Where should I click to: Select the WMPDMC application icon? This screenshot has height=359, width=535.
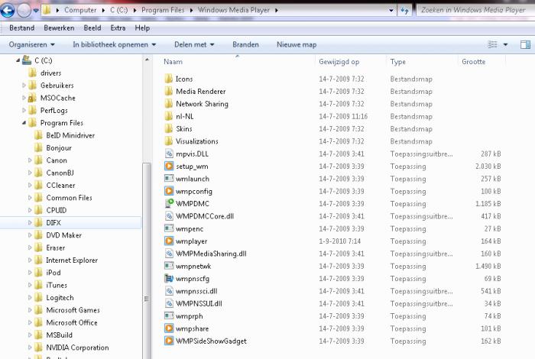coord(169,203)
